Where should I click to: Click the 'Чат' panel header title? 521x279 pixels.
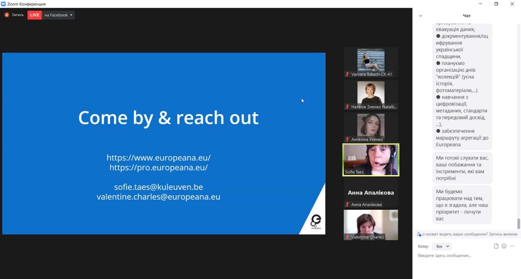[467, 16]
